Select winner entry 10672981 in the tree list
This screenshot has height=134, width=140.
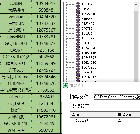pos(89,67)
